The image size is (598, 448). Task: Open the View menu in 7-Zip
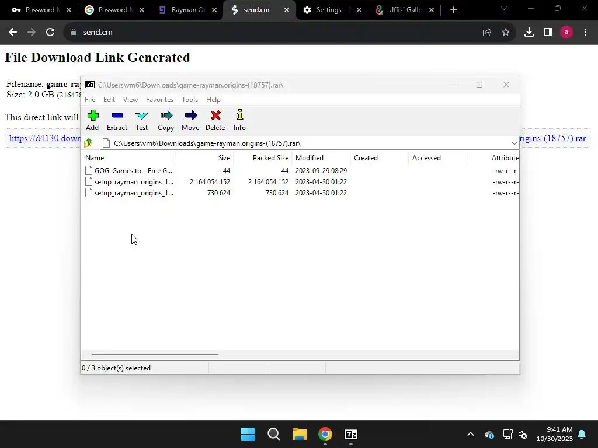pyautogui.click(x=130, y=99)
